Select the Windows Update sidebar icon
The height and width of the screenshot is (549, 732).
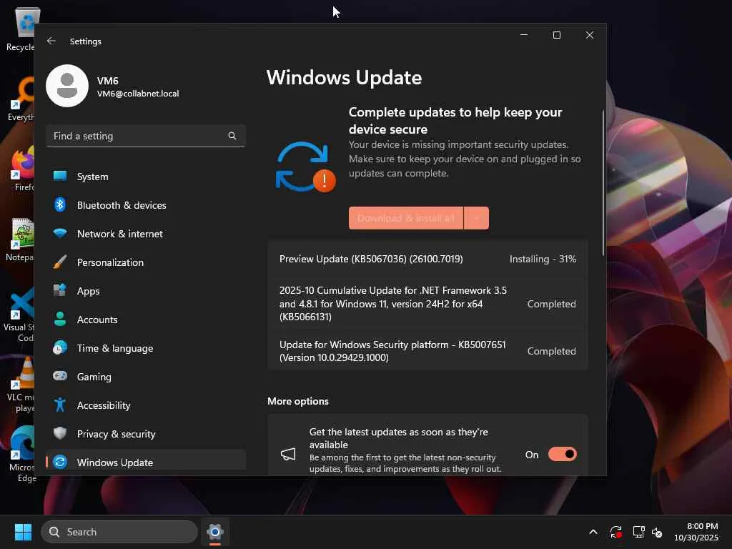point(60,463)
